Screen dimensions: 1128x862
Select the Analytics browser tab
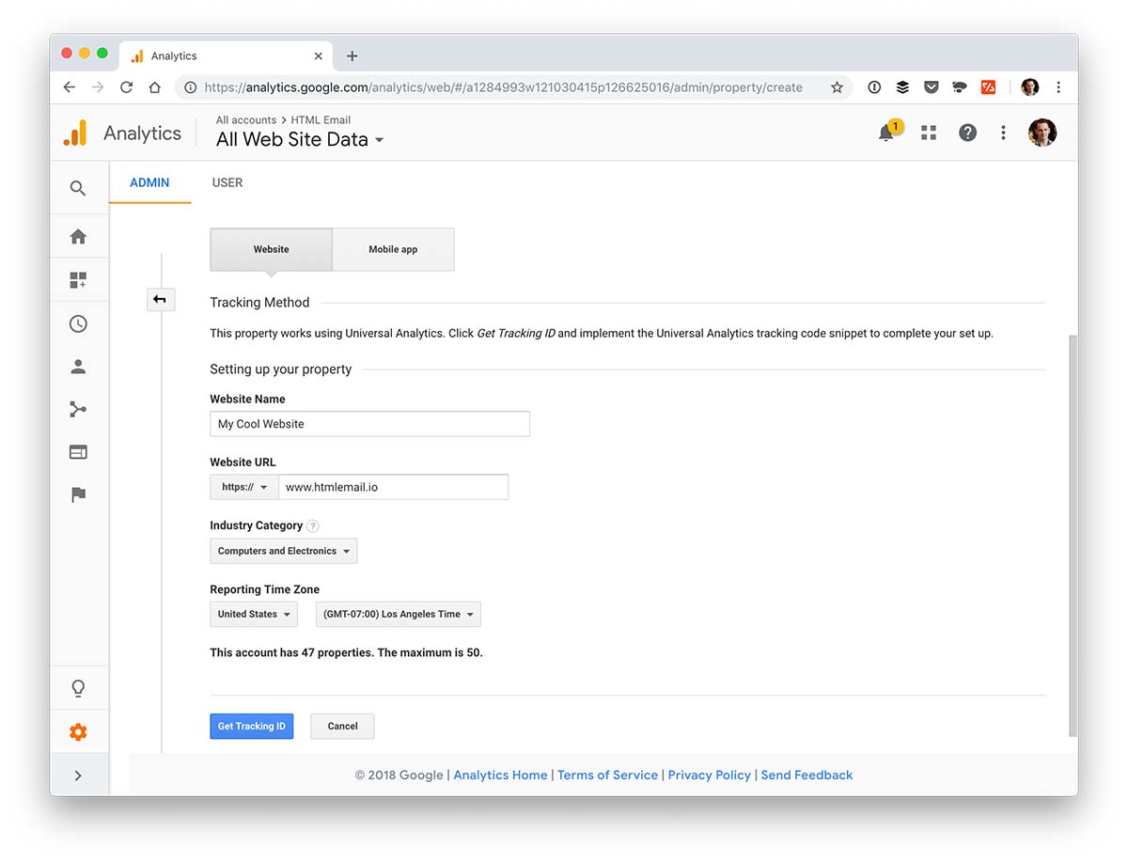pyautogui.click(x=226, y=56)
